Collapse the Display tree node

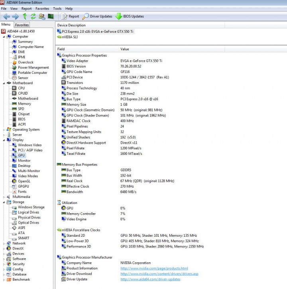(x=4, y=140)
